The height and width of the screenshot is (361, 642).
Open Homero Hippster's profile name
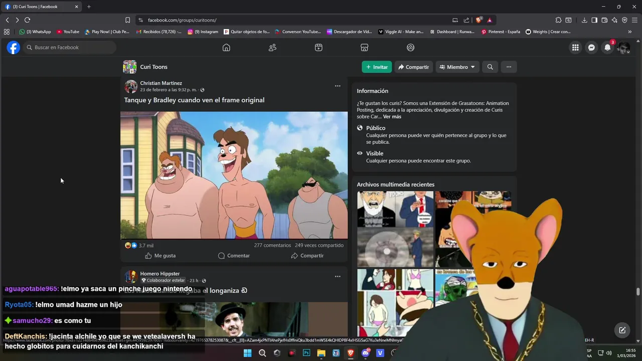[160, 274]
